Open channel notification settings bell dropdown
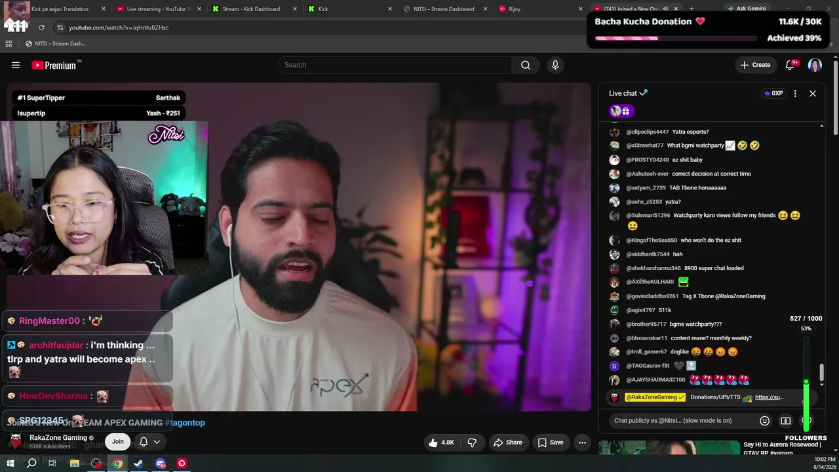This screenshot has width=839, height=472. click(x=149, y=442)
